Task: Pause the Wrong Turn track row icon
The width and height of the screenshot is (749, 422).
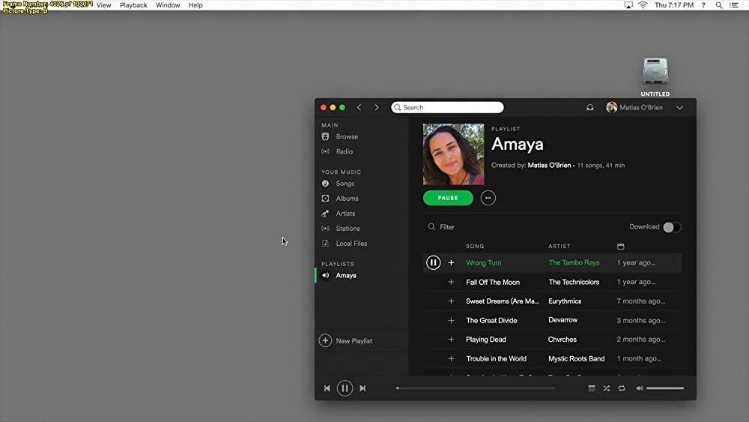Action: coord(433,263)
